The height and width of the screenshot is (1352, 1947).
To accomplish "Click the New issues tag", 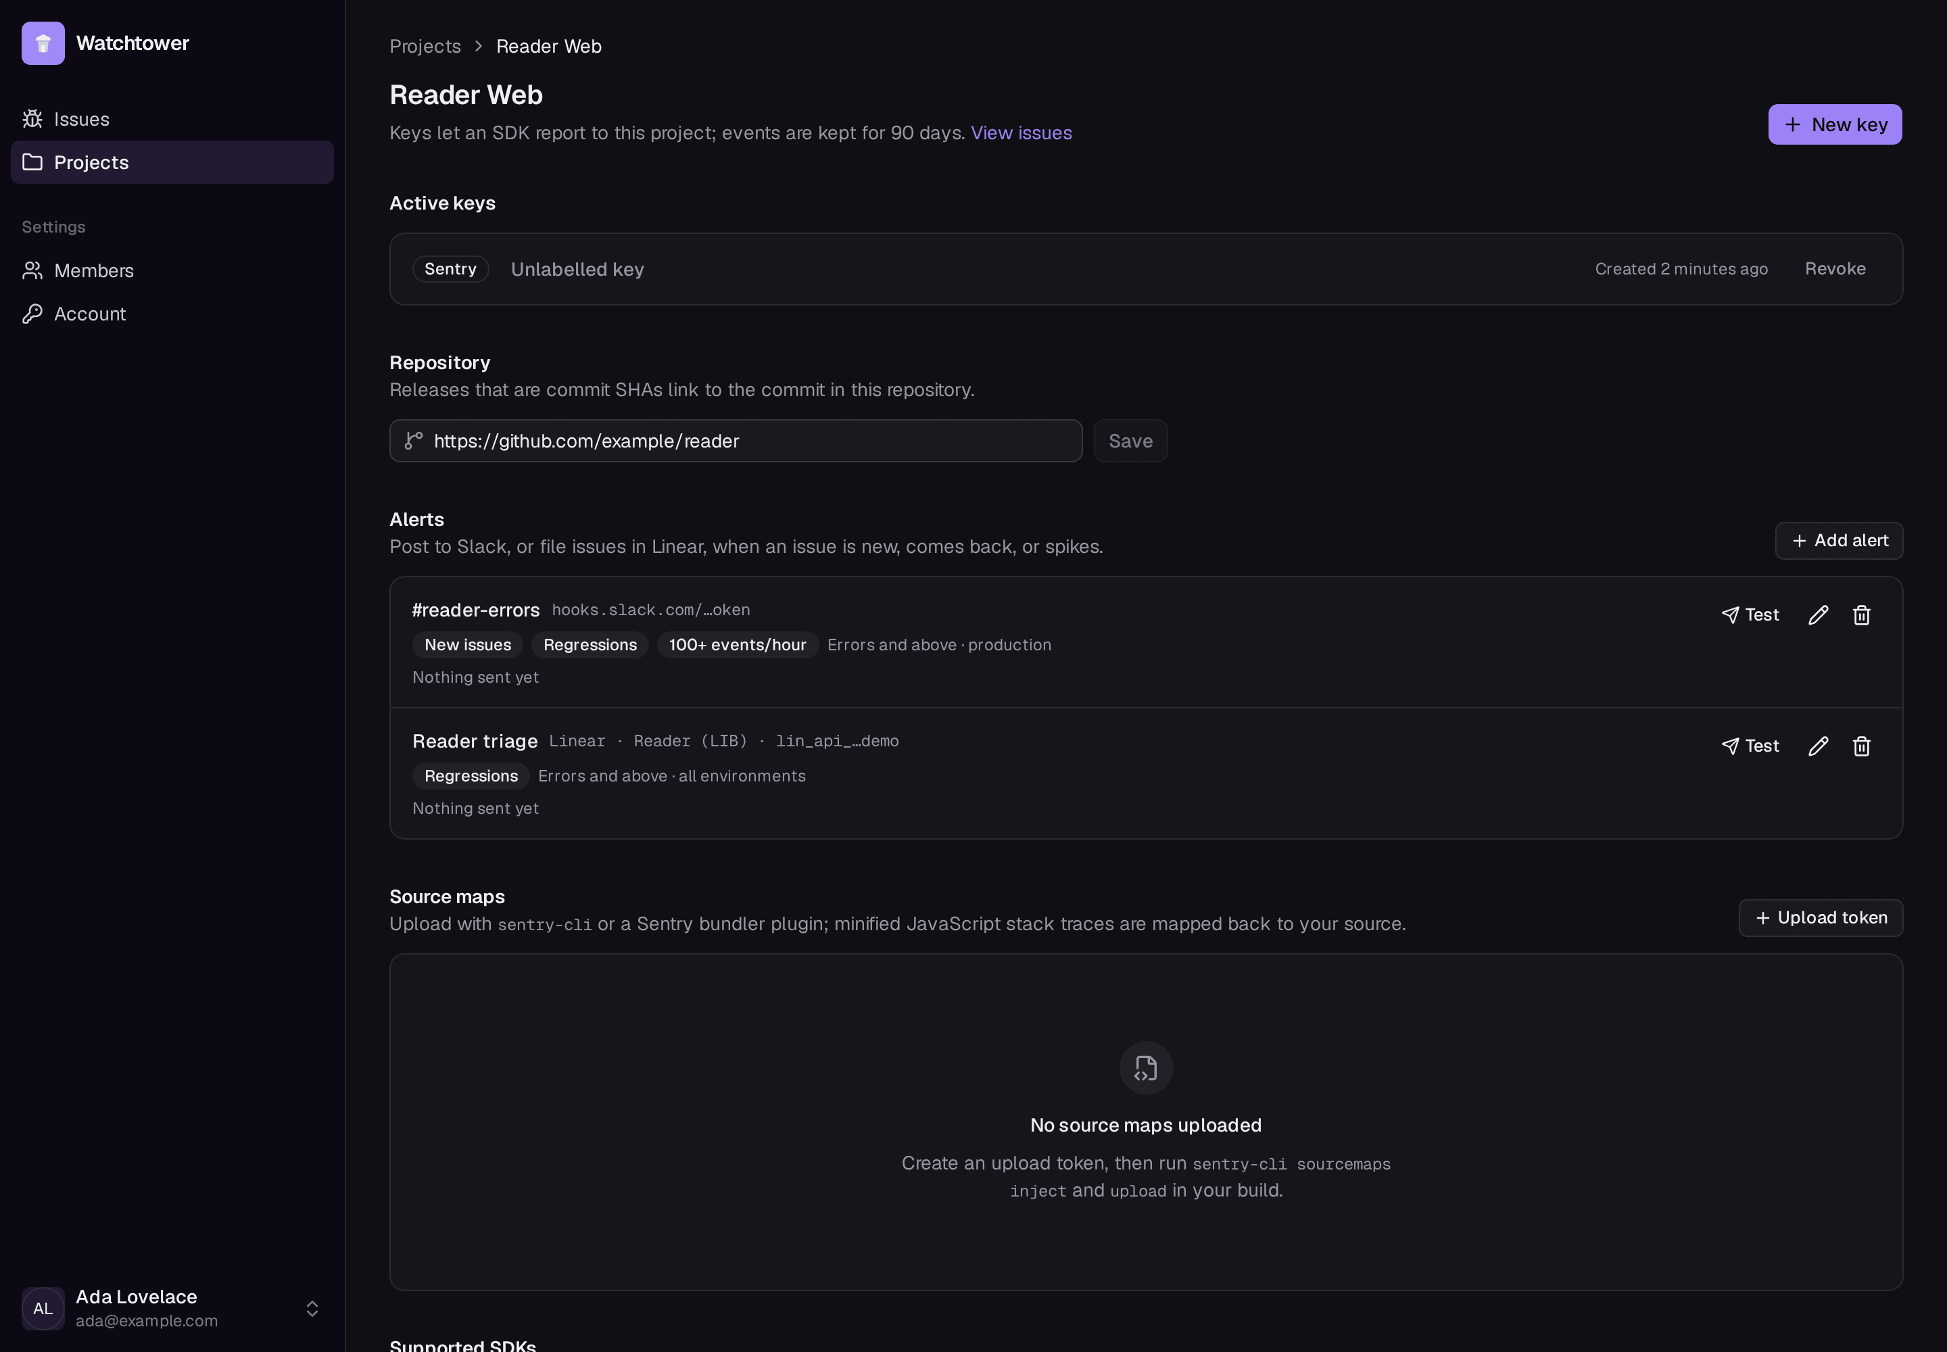I will coord(468,646).
